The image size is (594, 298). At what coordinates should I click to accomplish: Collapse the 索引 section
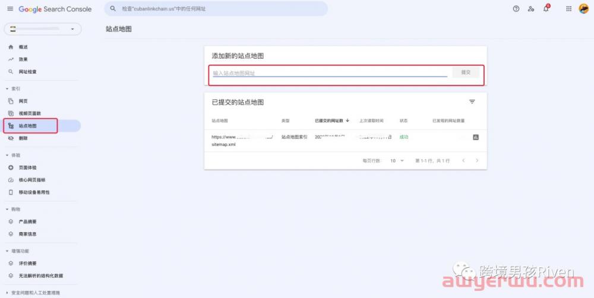pyautogui.click(x=7, y=88)
